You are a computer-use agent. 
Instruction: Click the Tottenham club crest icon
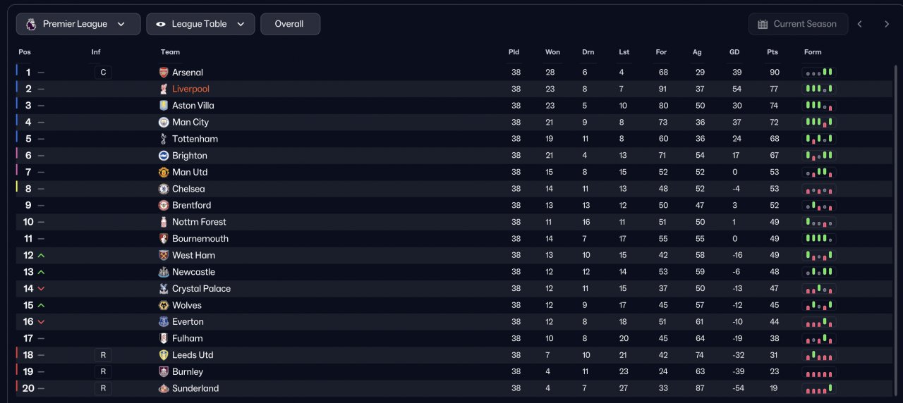164,139
